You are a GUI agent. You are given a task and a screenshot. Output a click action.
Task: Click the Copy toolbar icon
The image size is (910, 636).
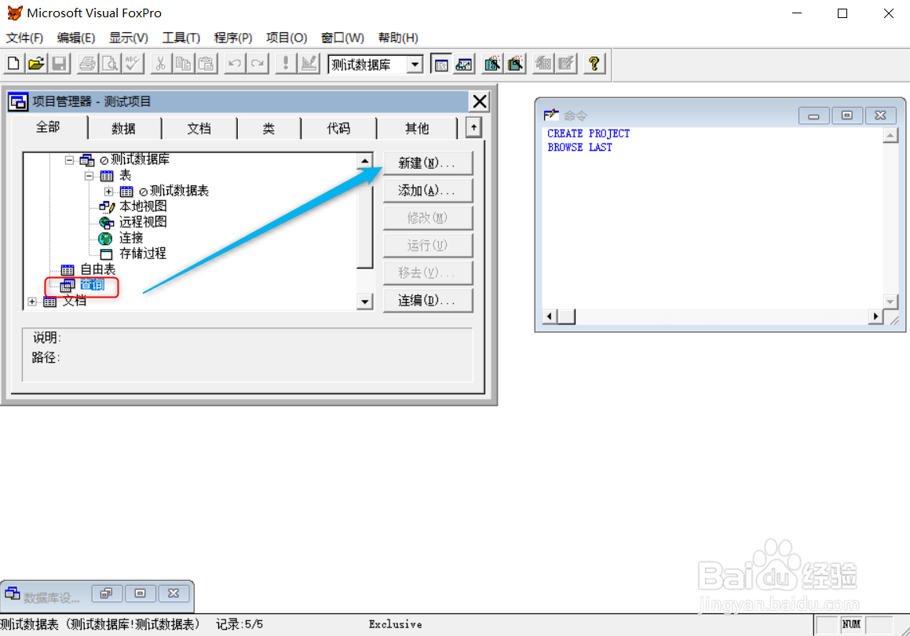coord(184,64)
